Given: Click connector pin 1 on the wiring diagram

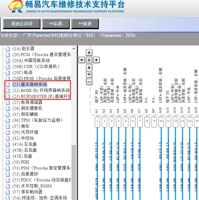Looking at the screenshot, I should click(x=97, y=122).
